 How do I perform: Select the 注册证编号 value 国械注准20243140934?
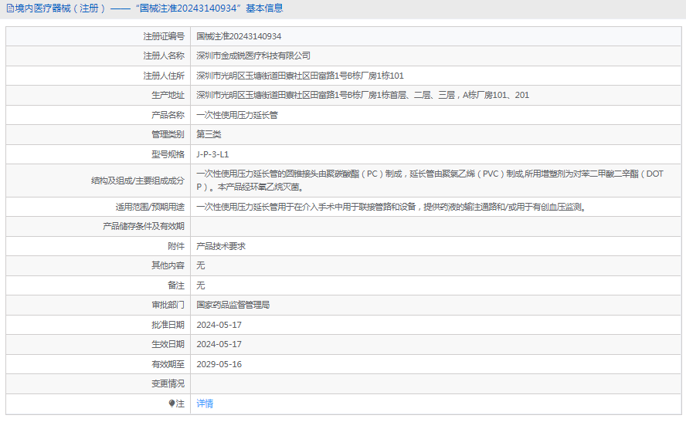pos(239,36)
